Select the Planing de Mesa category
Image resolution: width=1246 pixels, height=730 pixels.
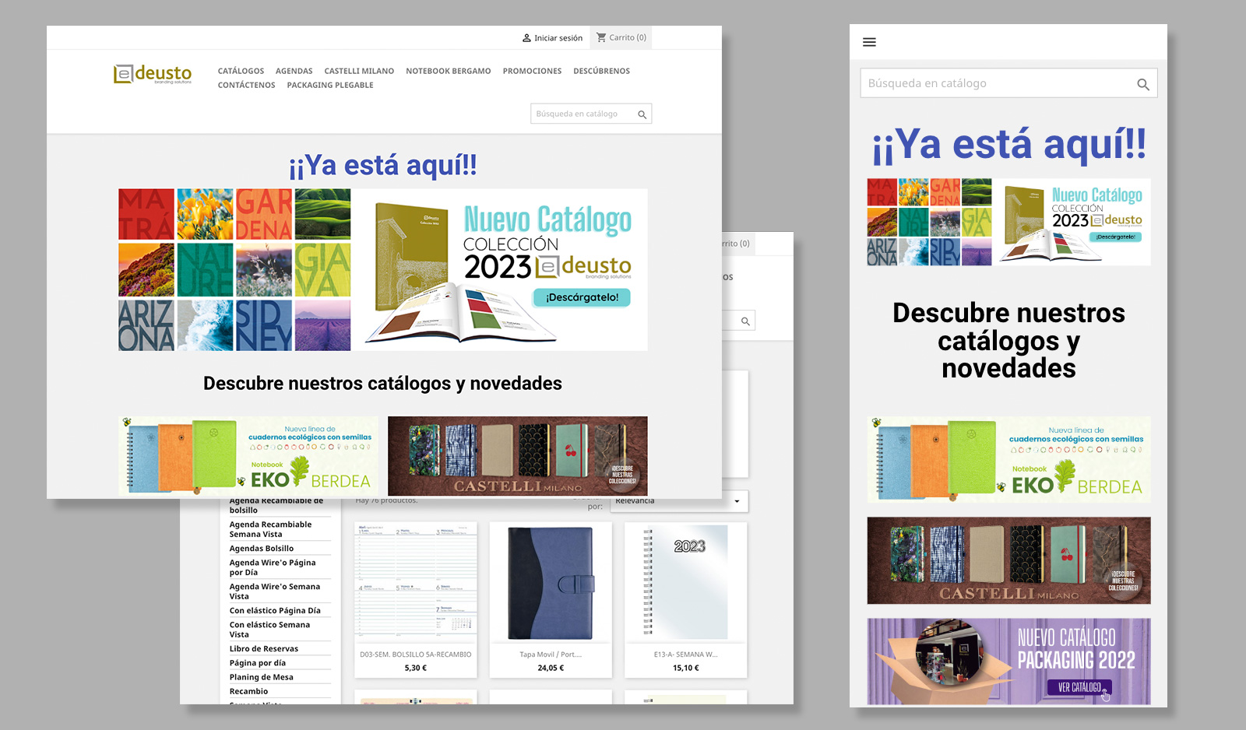(x=262, y=677)
